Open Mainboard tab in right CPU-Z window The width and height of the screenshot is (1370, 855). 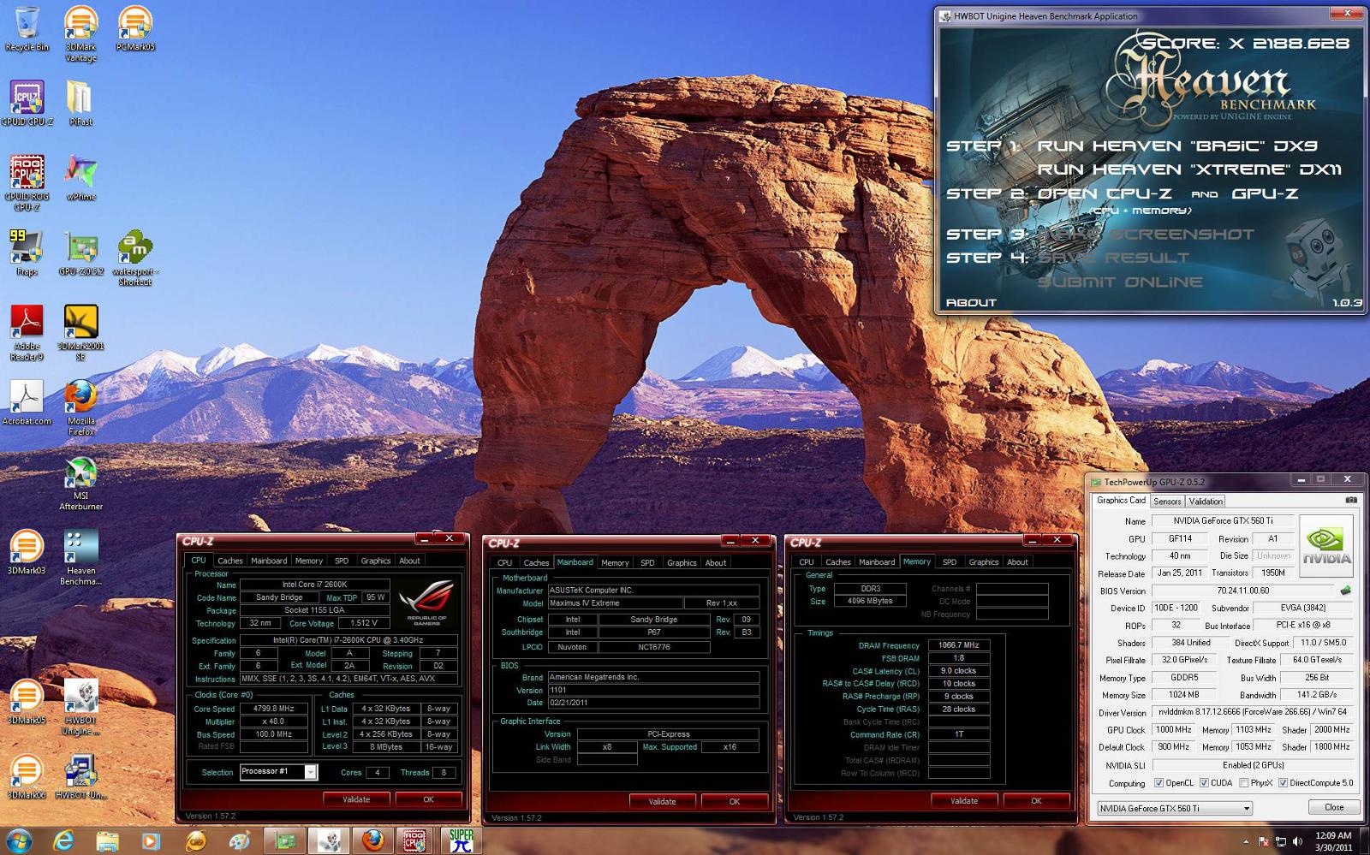(877, 562)
